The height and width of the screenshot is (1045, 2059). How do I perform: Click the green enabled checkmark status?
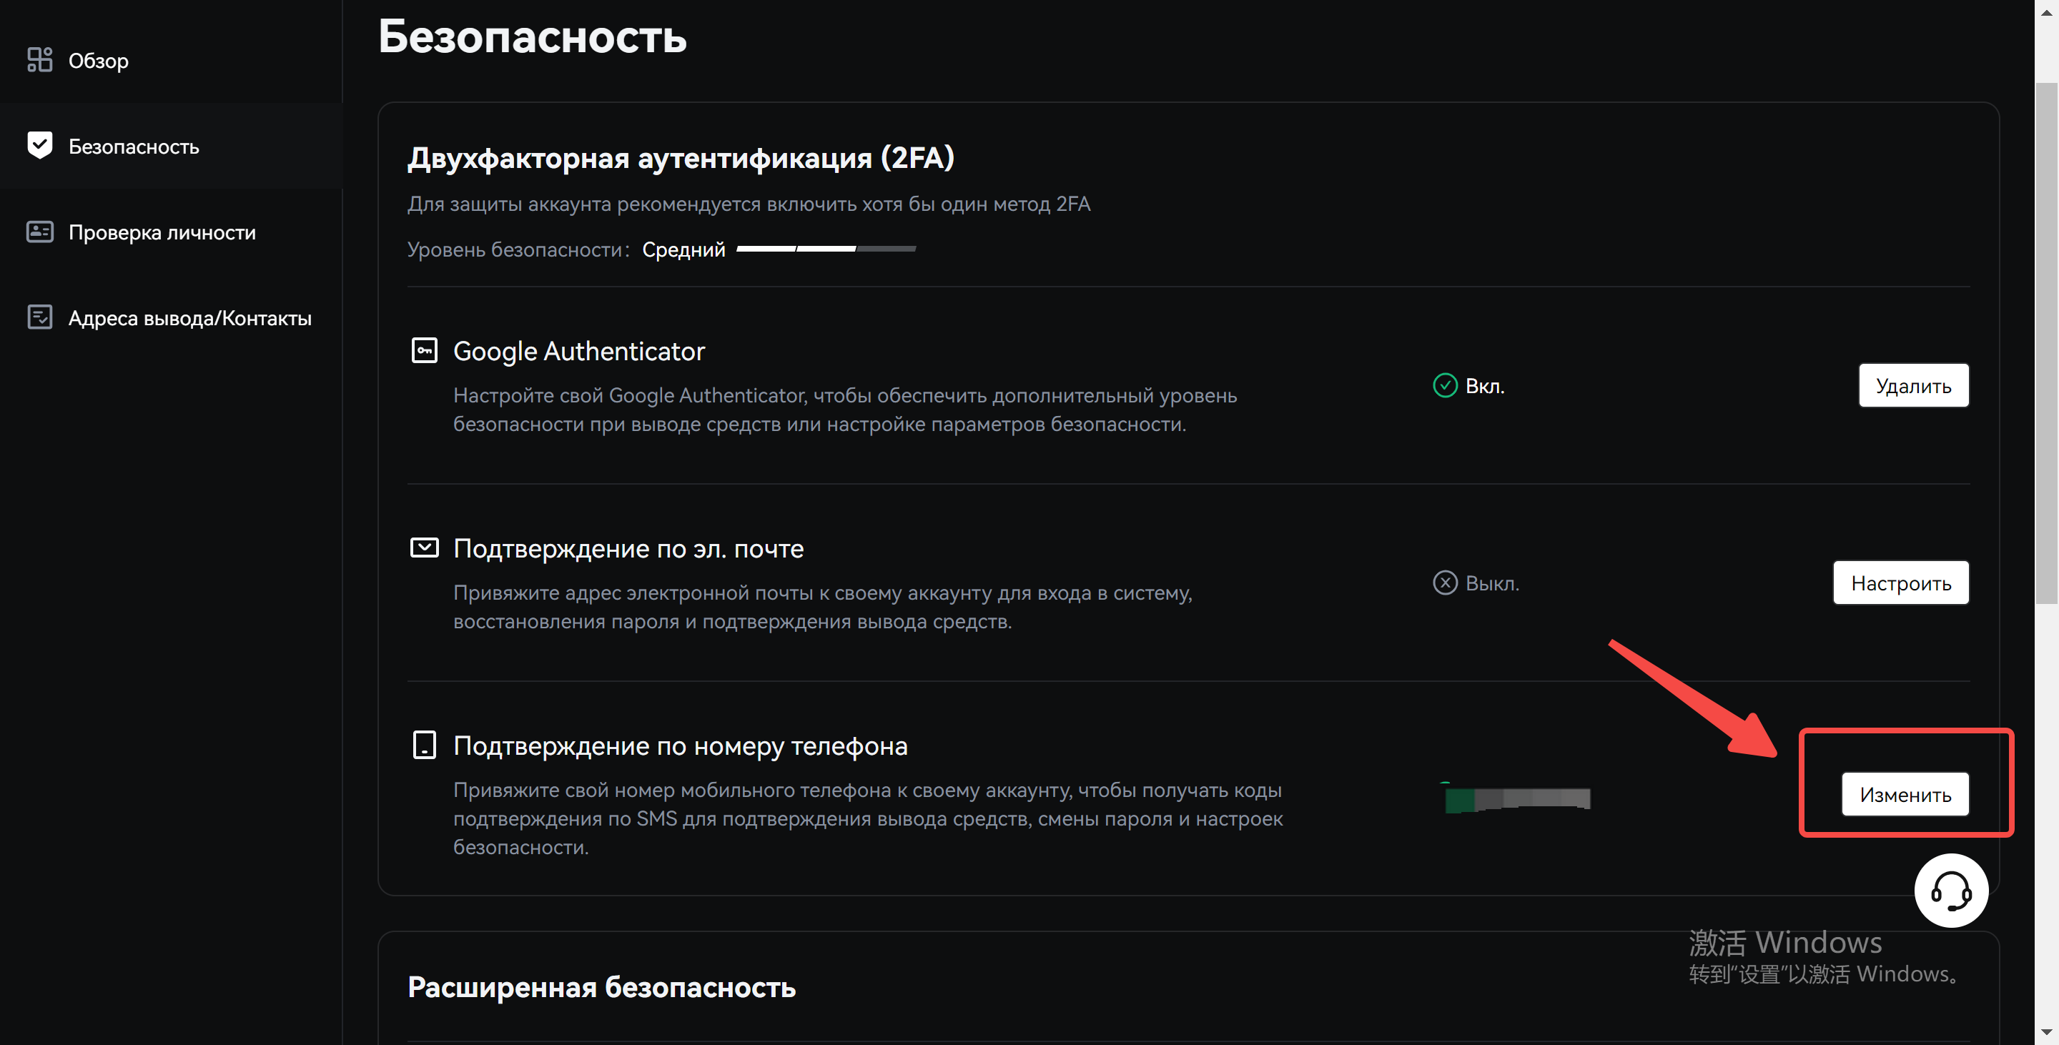point(1444,386)
